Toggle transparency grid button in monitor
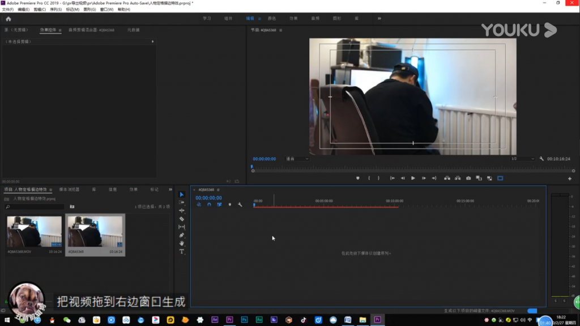This screenshot has height=326, width=580. [x=489, y=178]
